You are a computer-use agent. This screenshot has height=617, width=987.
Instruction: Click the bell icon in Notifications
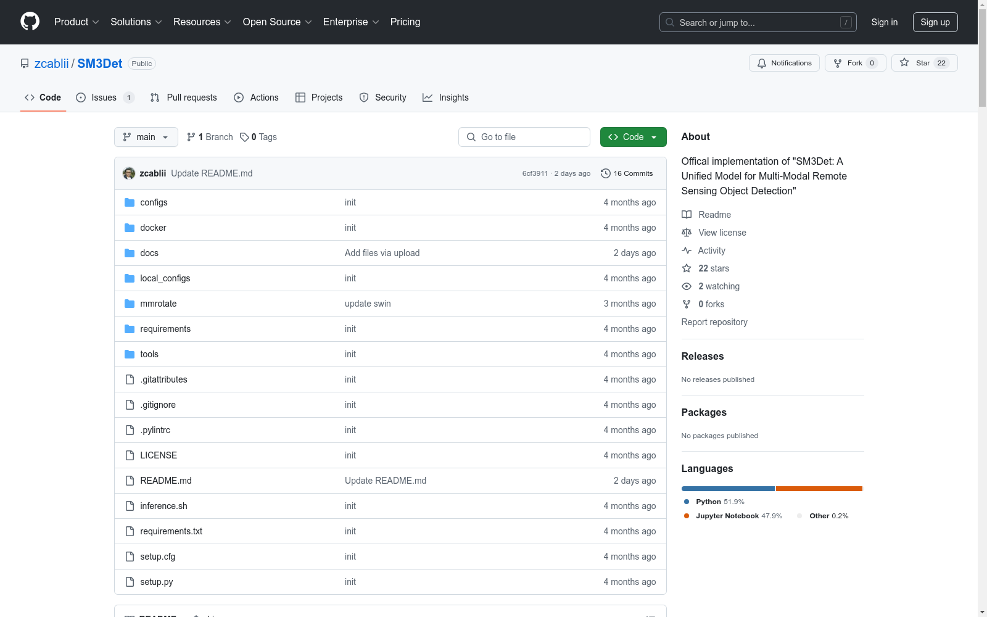762,63
